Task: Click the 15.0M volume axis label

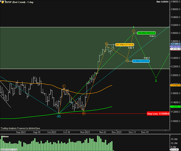Action: point(174,139)
